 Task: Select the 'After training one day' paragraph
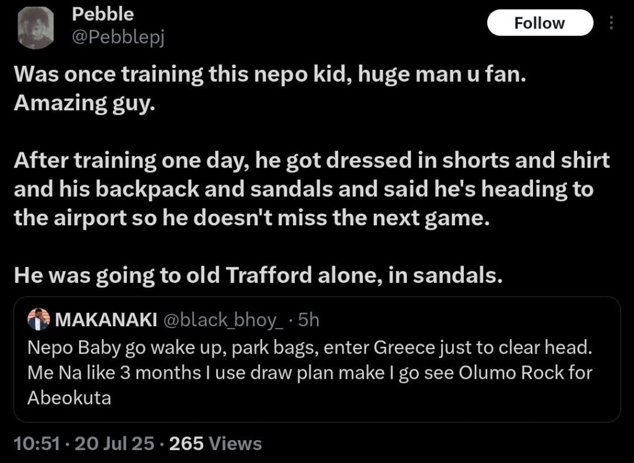pos(312,189)
